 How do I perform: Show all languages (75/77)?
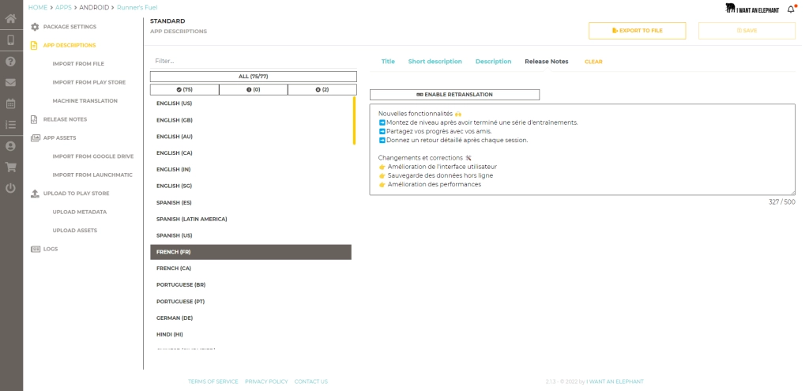[x=254, y=77]
